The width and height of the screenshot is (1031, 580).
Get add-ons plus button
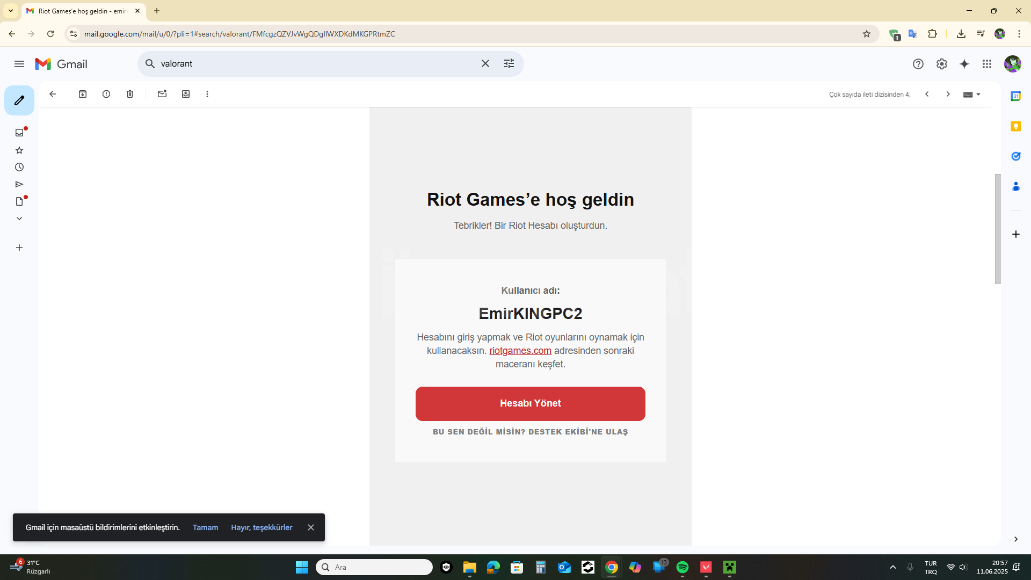point(1015,234)
